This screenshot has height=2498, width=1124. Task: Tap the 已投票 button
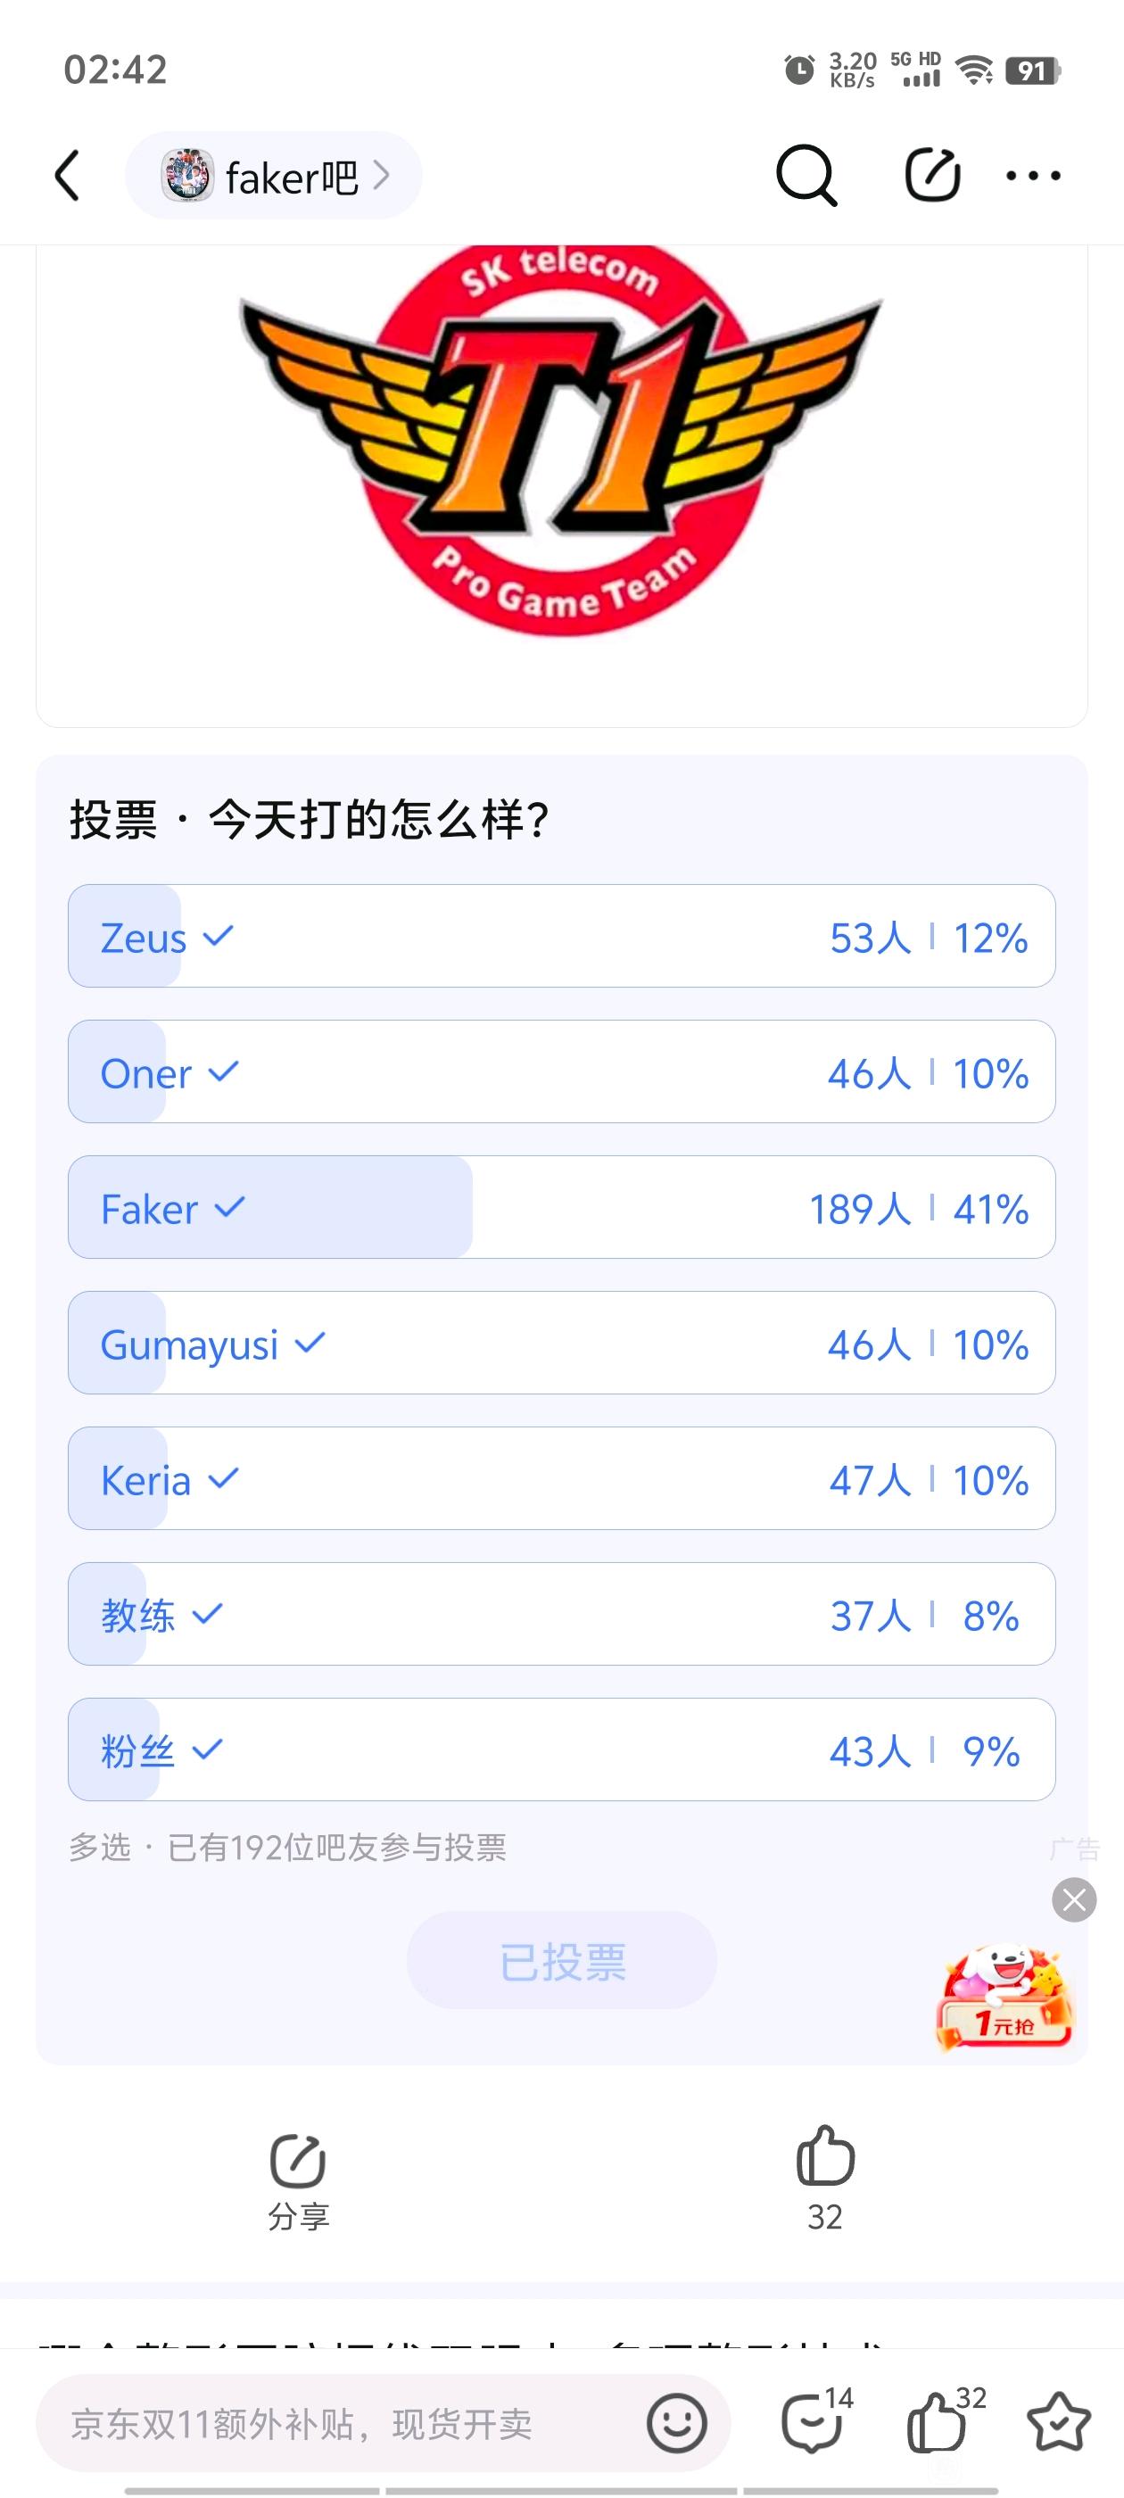tap(561, 1962)
